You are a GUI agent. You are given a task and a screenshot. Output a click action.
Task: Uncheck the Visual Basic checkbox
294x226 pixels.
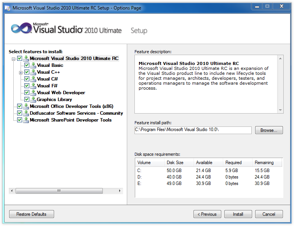27,65
